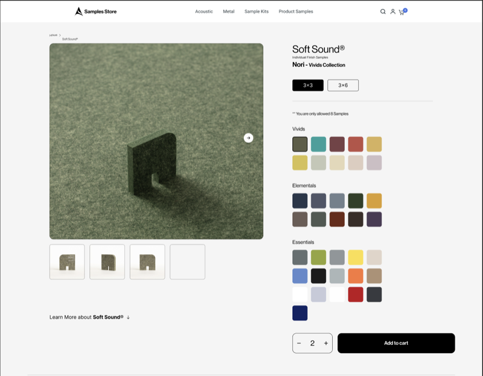Viewport: 483px width, 376px height.
Task: Select the dark gray Essentials swatch
Action: [x=299, y=258]
